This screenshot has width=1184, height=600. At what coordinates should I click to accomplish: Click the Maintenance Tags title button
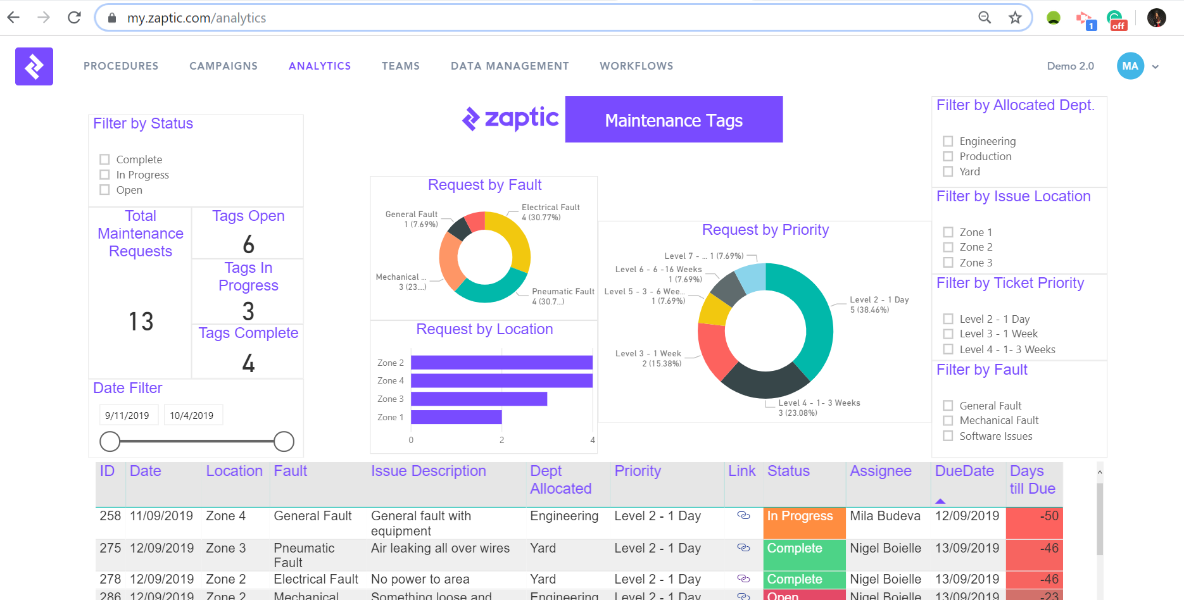pos(674,120)
